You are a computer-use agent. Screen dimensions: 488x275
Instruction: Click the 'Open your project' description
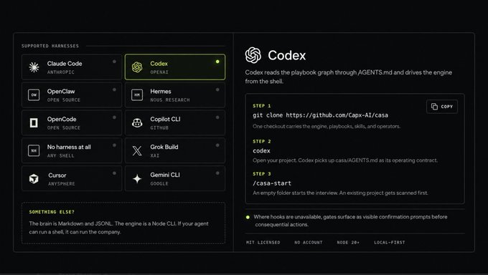345,160
